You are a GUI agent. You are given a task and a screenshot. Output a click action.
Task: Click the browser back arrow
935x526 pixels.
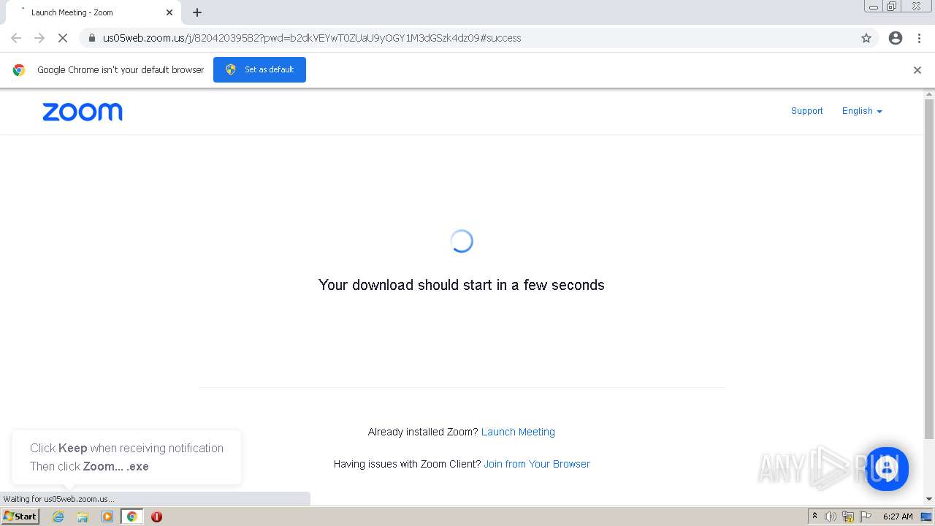16,38
